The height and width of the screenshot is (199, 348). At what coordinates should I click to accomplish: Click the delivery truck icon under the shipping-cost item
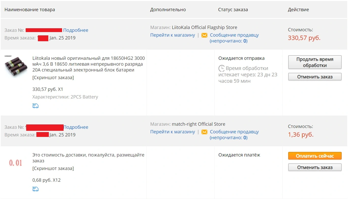[36, 189]
